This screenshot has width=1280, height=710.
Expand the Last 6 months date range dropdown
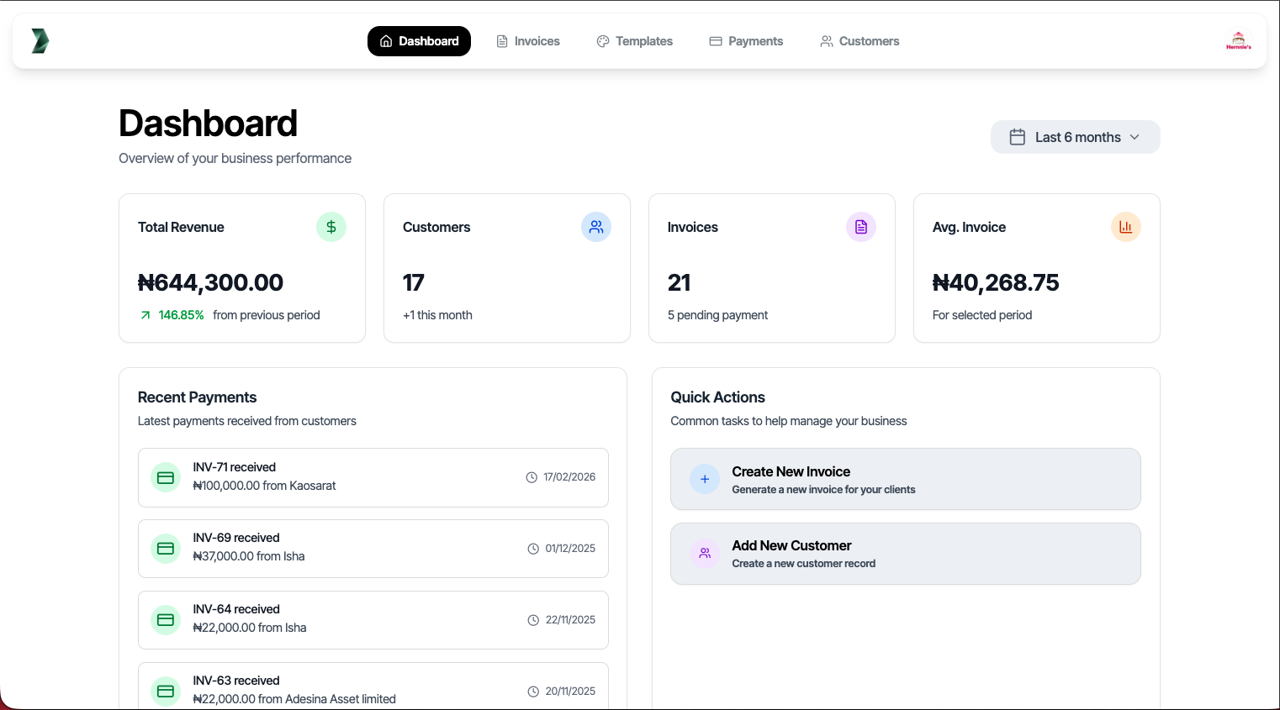coord(1075,137)
